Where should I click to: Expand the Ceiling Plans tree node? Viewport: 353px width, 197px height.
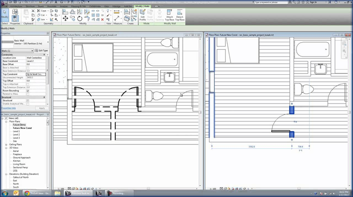pos(6,144)
